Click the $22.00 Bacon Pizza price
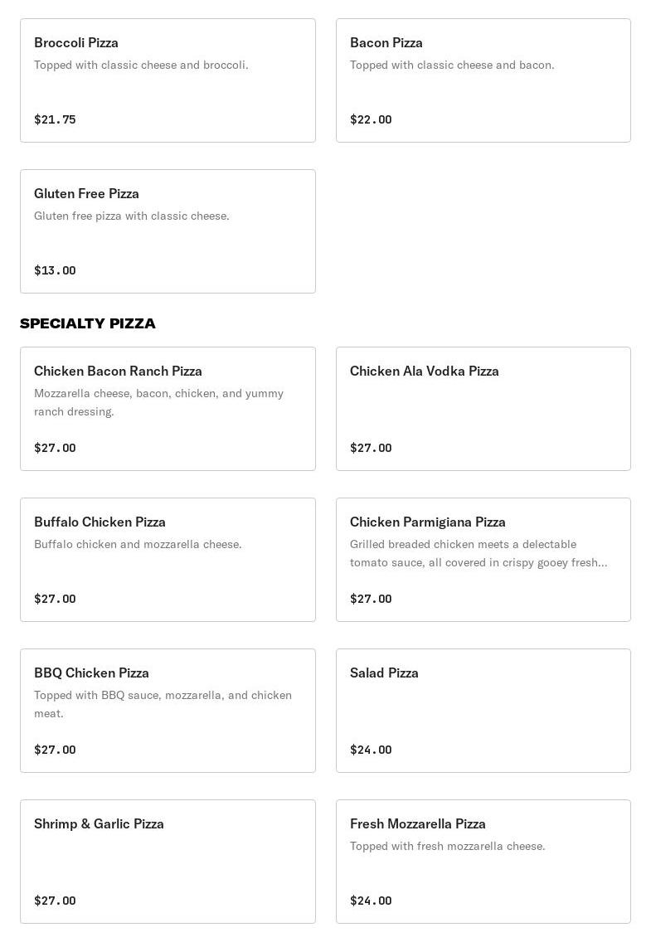 [371, 119]
